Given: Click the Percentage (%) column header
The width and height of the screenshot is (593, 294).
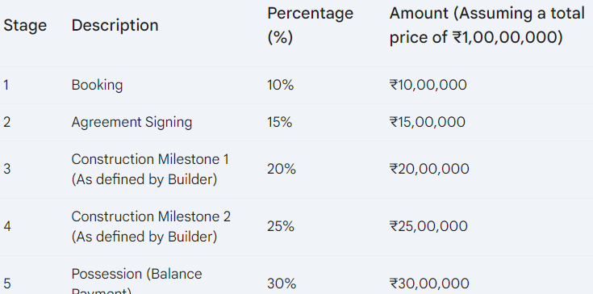Looking at the screenshot, I should [310, 25].
